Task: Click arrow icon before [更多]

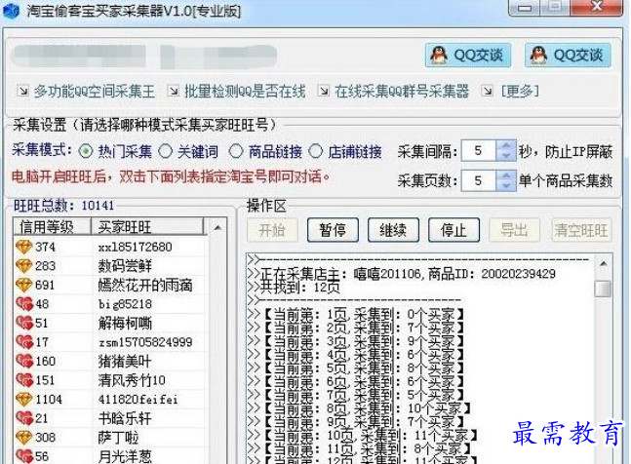Action: pos(487,91)
